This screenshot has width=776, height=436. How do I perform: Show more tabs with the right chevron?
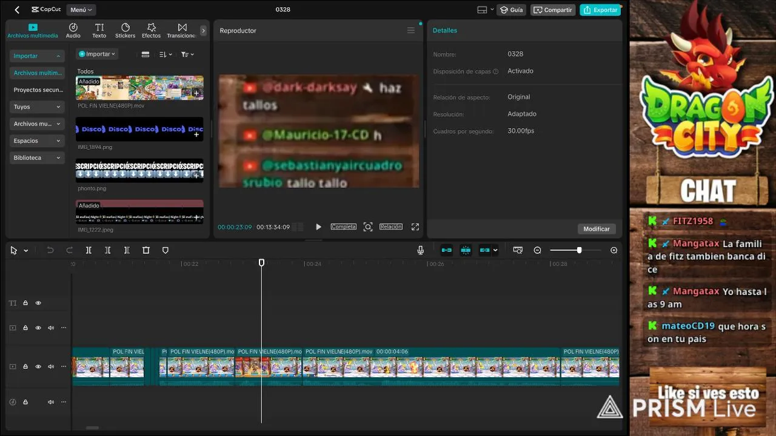point(203,31)
